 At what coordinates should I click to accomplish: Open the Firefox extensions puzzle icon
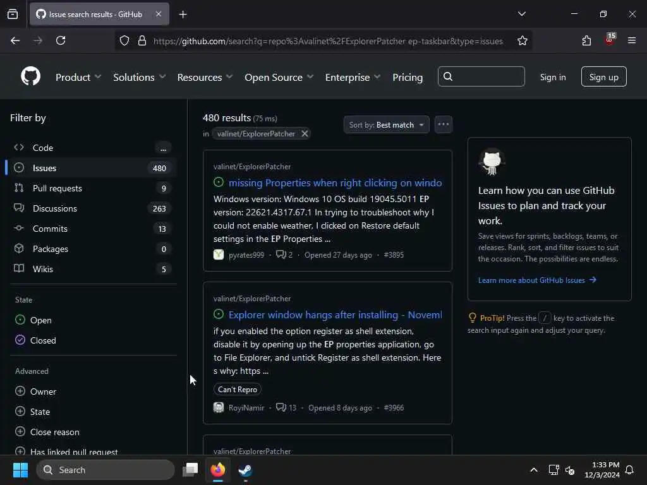point(586,40)
